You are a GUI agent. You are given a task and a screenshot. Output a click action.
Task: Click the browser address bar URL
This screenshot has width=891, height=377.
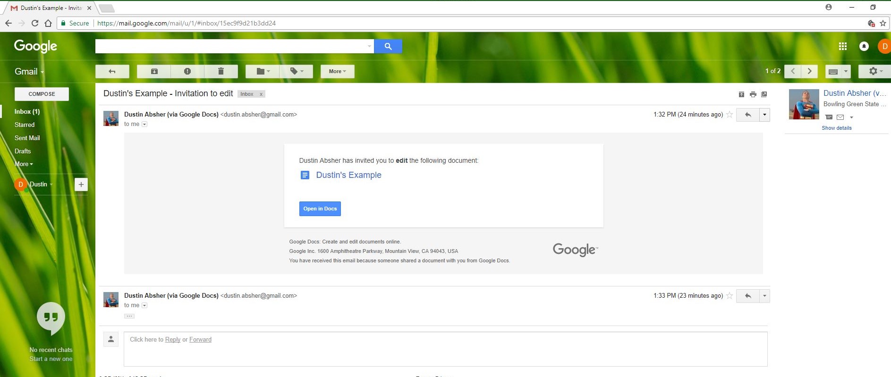click(187, 23)
